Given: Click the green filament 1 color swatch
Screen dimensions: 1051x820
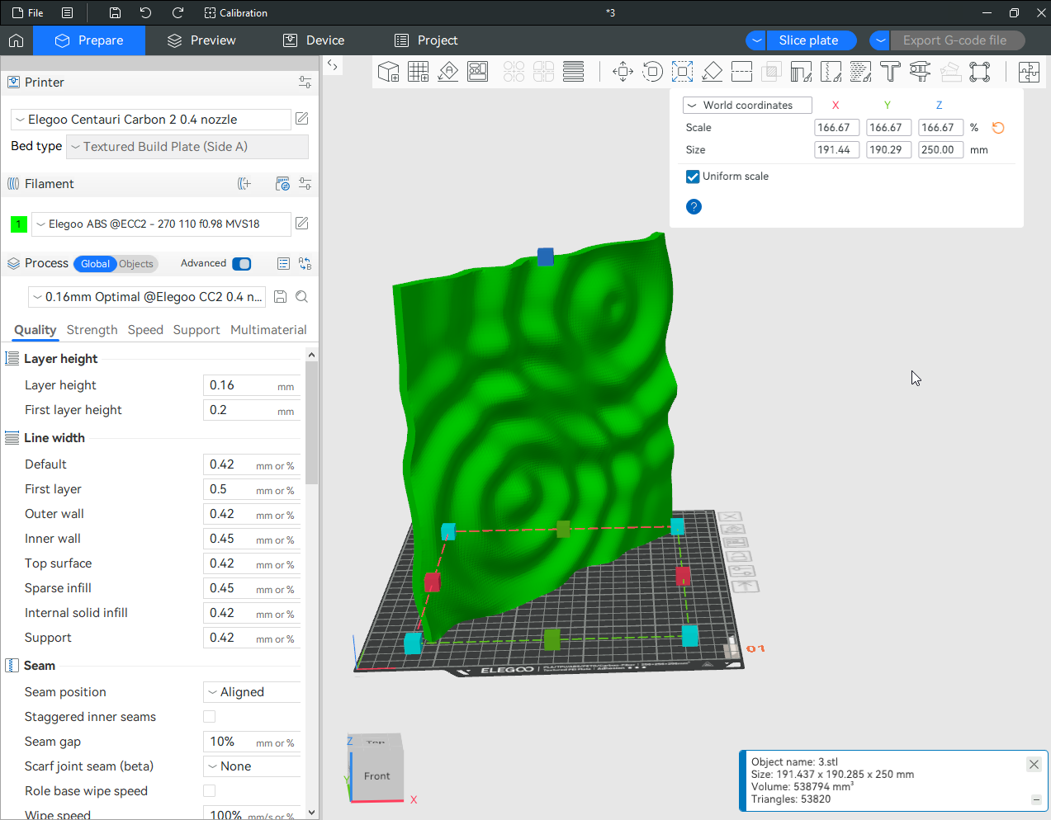Looking at the screenshot, I should [x=19, y=224].
